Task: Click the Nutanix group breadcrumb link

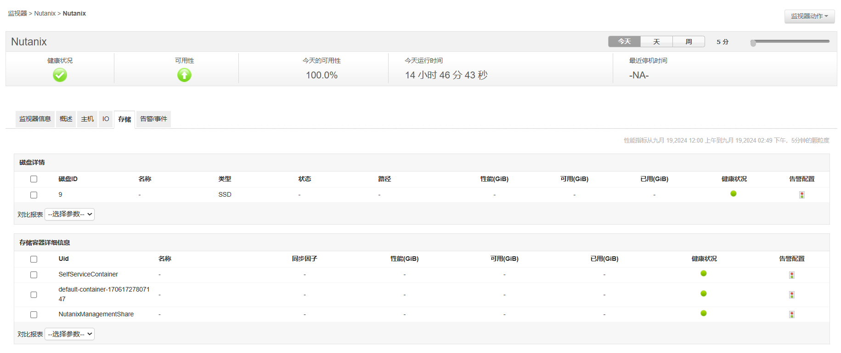Action: click(x=45, y=13)
